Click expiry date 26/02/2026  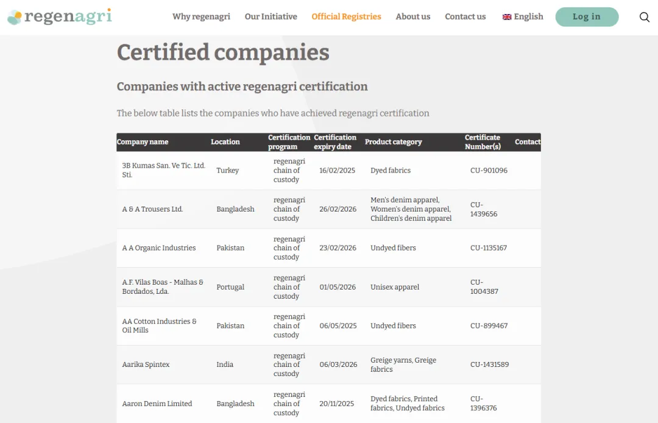pyautogui.click(x=338, y=209)
